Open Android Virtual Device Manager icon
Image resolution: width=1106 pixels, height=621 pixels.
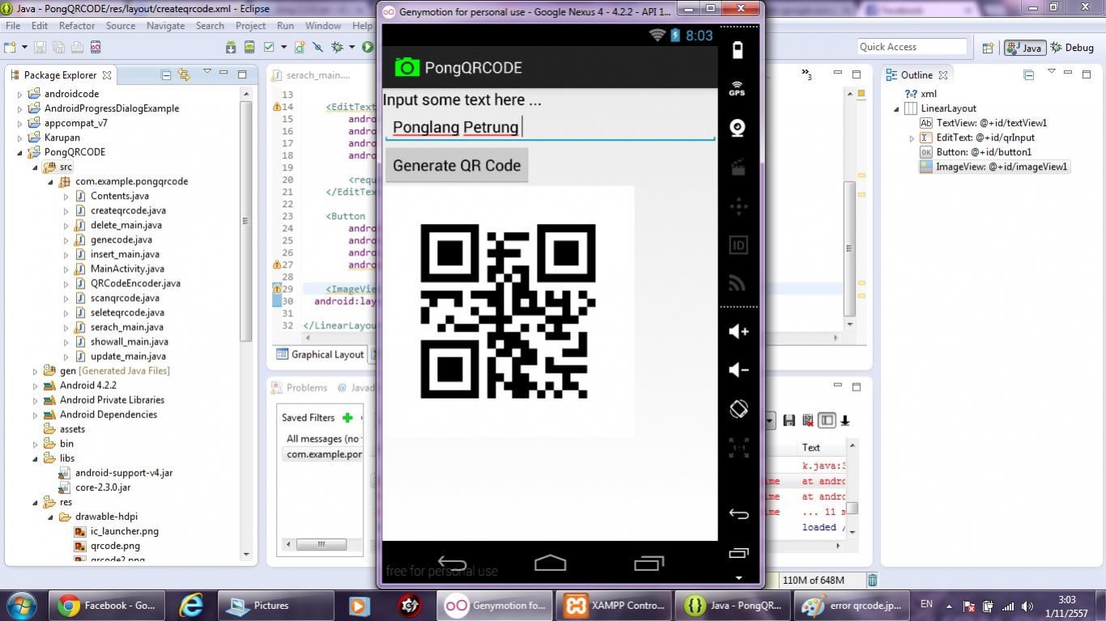coord(249,48)
